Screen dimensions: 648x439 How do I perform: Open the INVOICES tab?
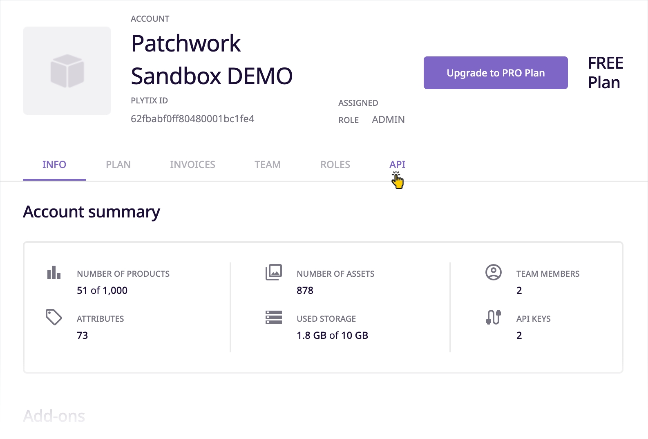(x=192, y=164)
